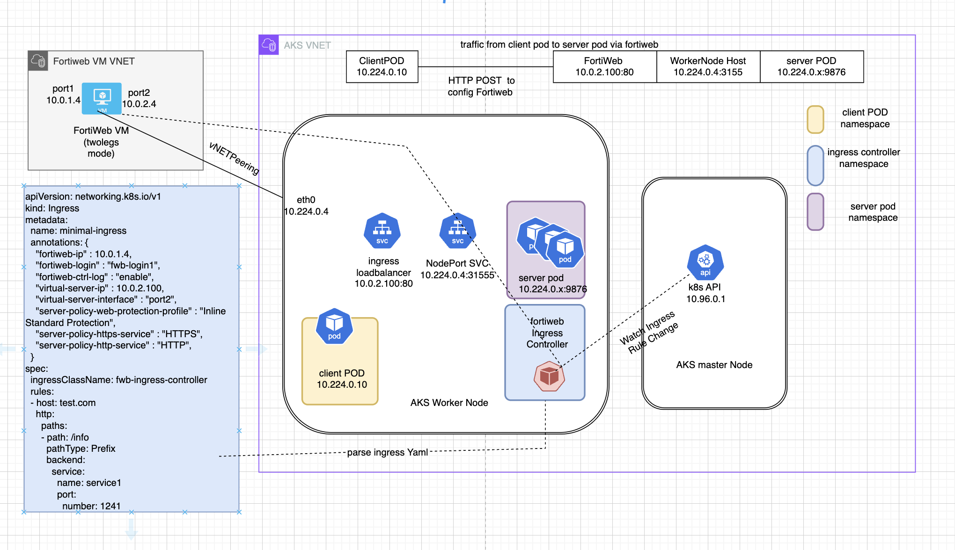Click the 'ingress controller namespace' legend label

(x=864, y=158)
